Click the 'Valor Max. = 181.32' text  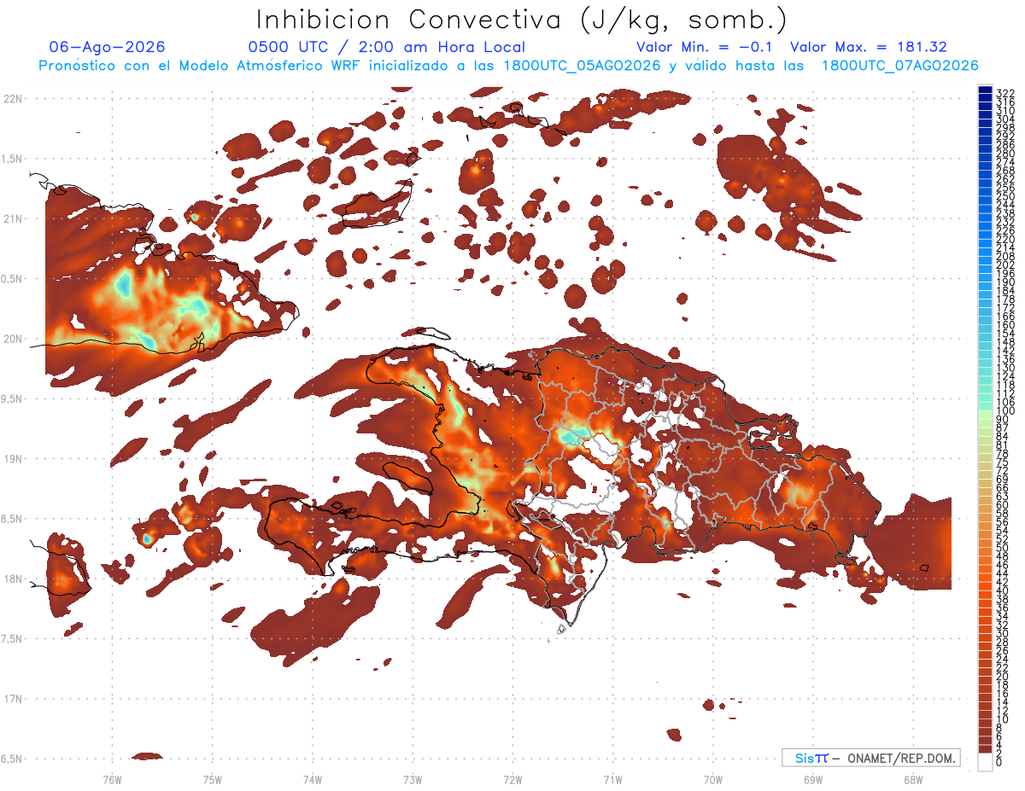(869, 48)
